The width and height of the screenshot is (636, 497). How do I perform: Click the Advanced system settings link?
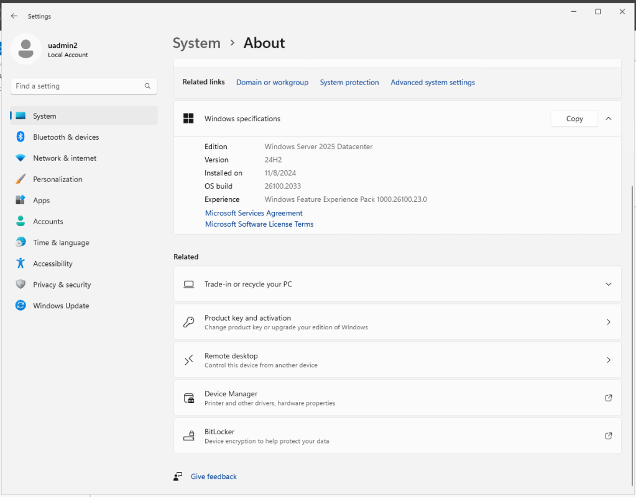point(432,83)
